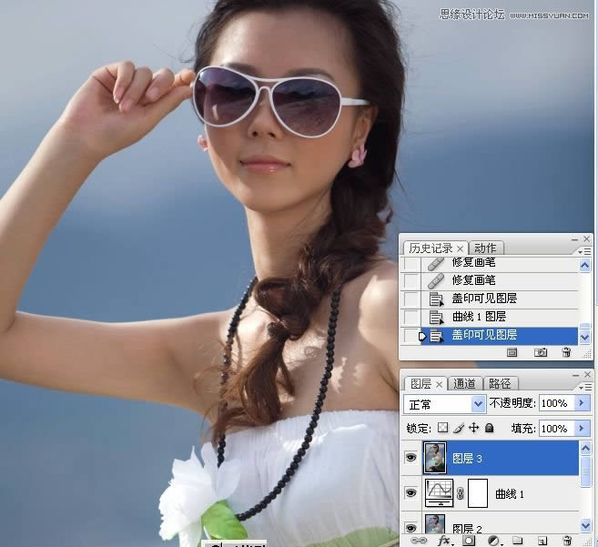Add layer mask from Layers panel footer

tap(469, 541)
